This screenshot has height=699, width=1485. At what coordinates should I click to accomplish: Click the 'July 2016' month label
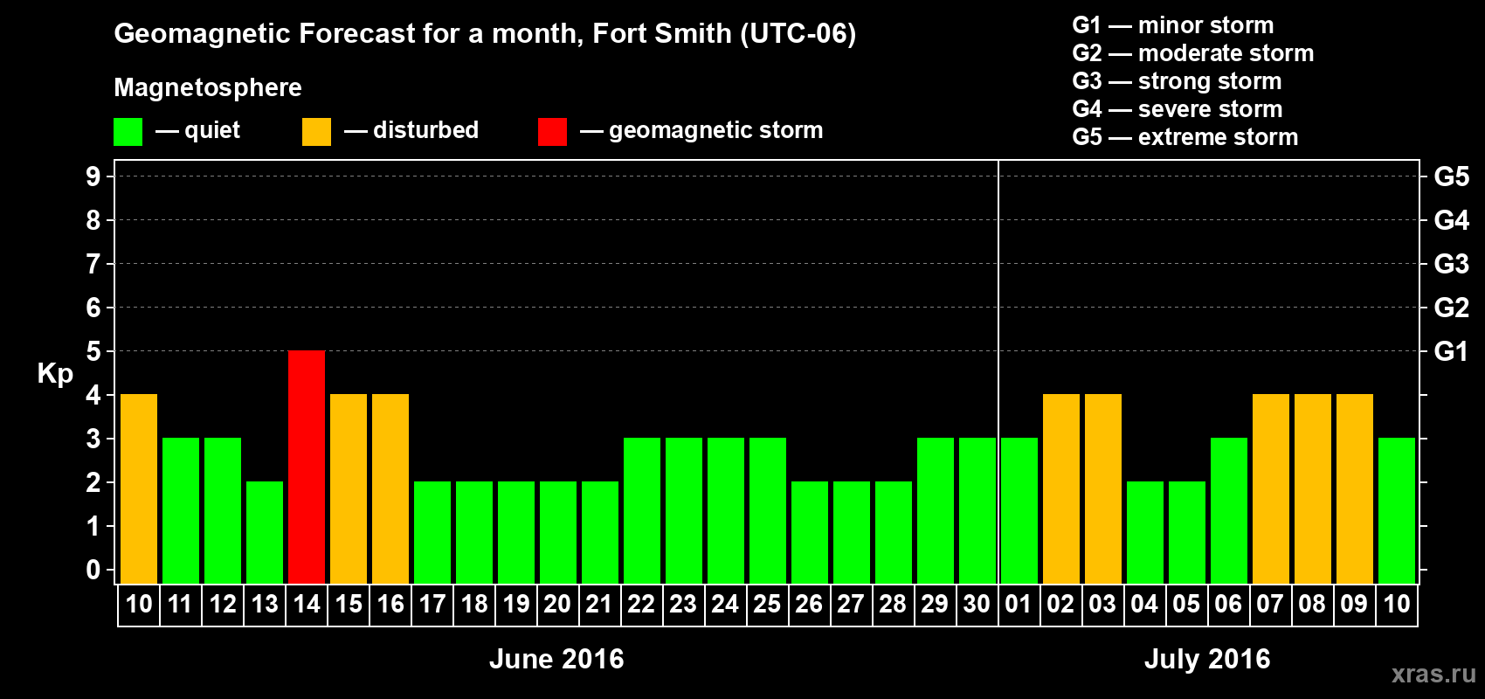point(1207,659)
